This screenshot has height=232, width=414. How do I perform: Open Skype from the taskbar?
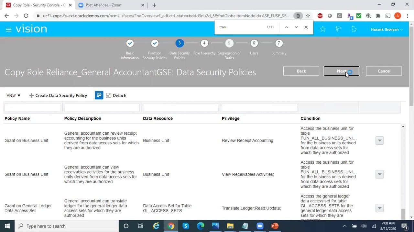(186, 226)
